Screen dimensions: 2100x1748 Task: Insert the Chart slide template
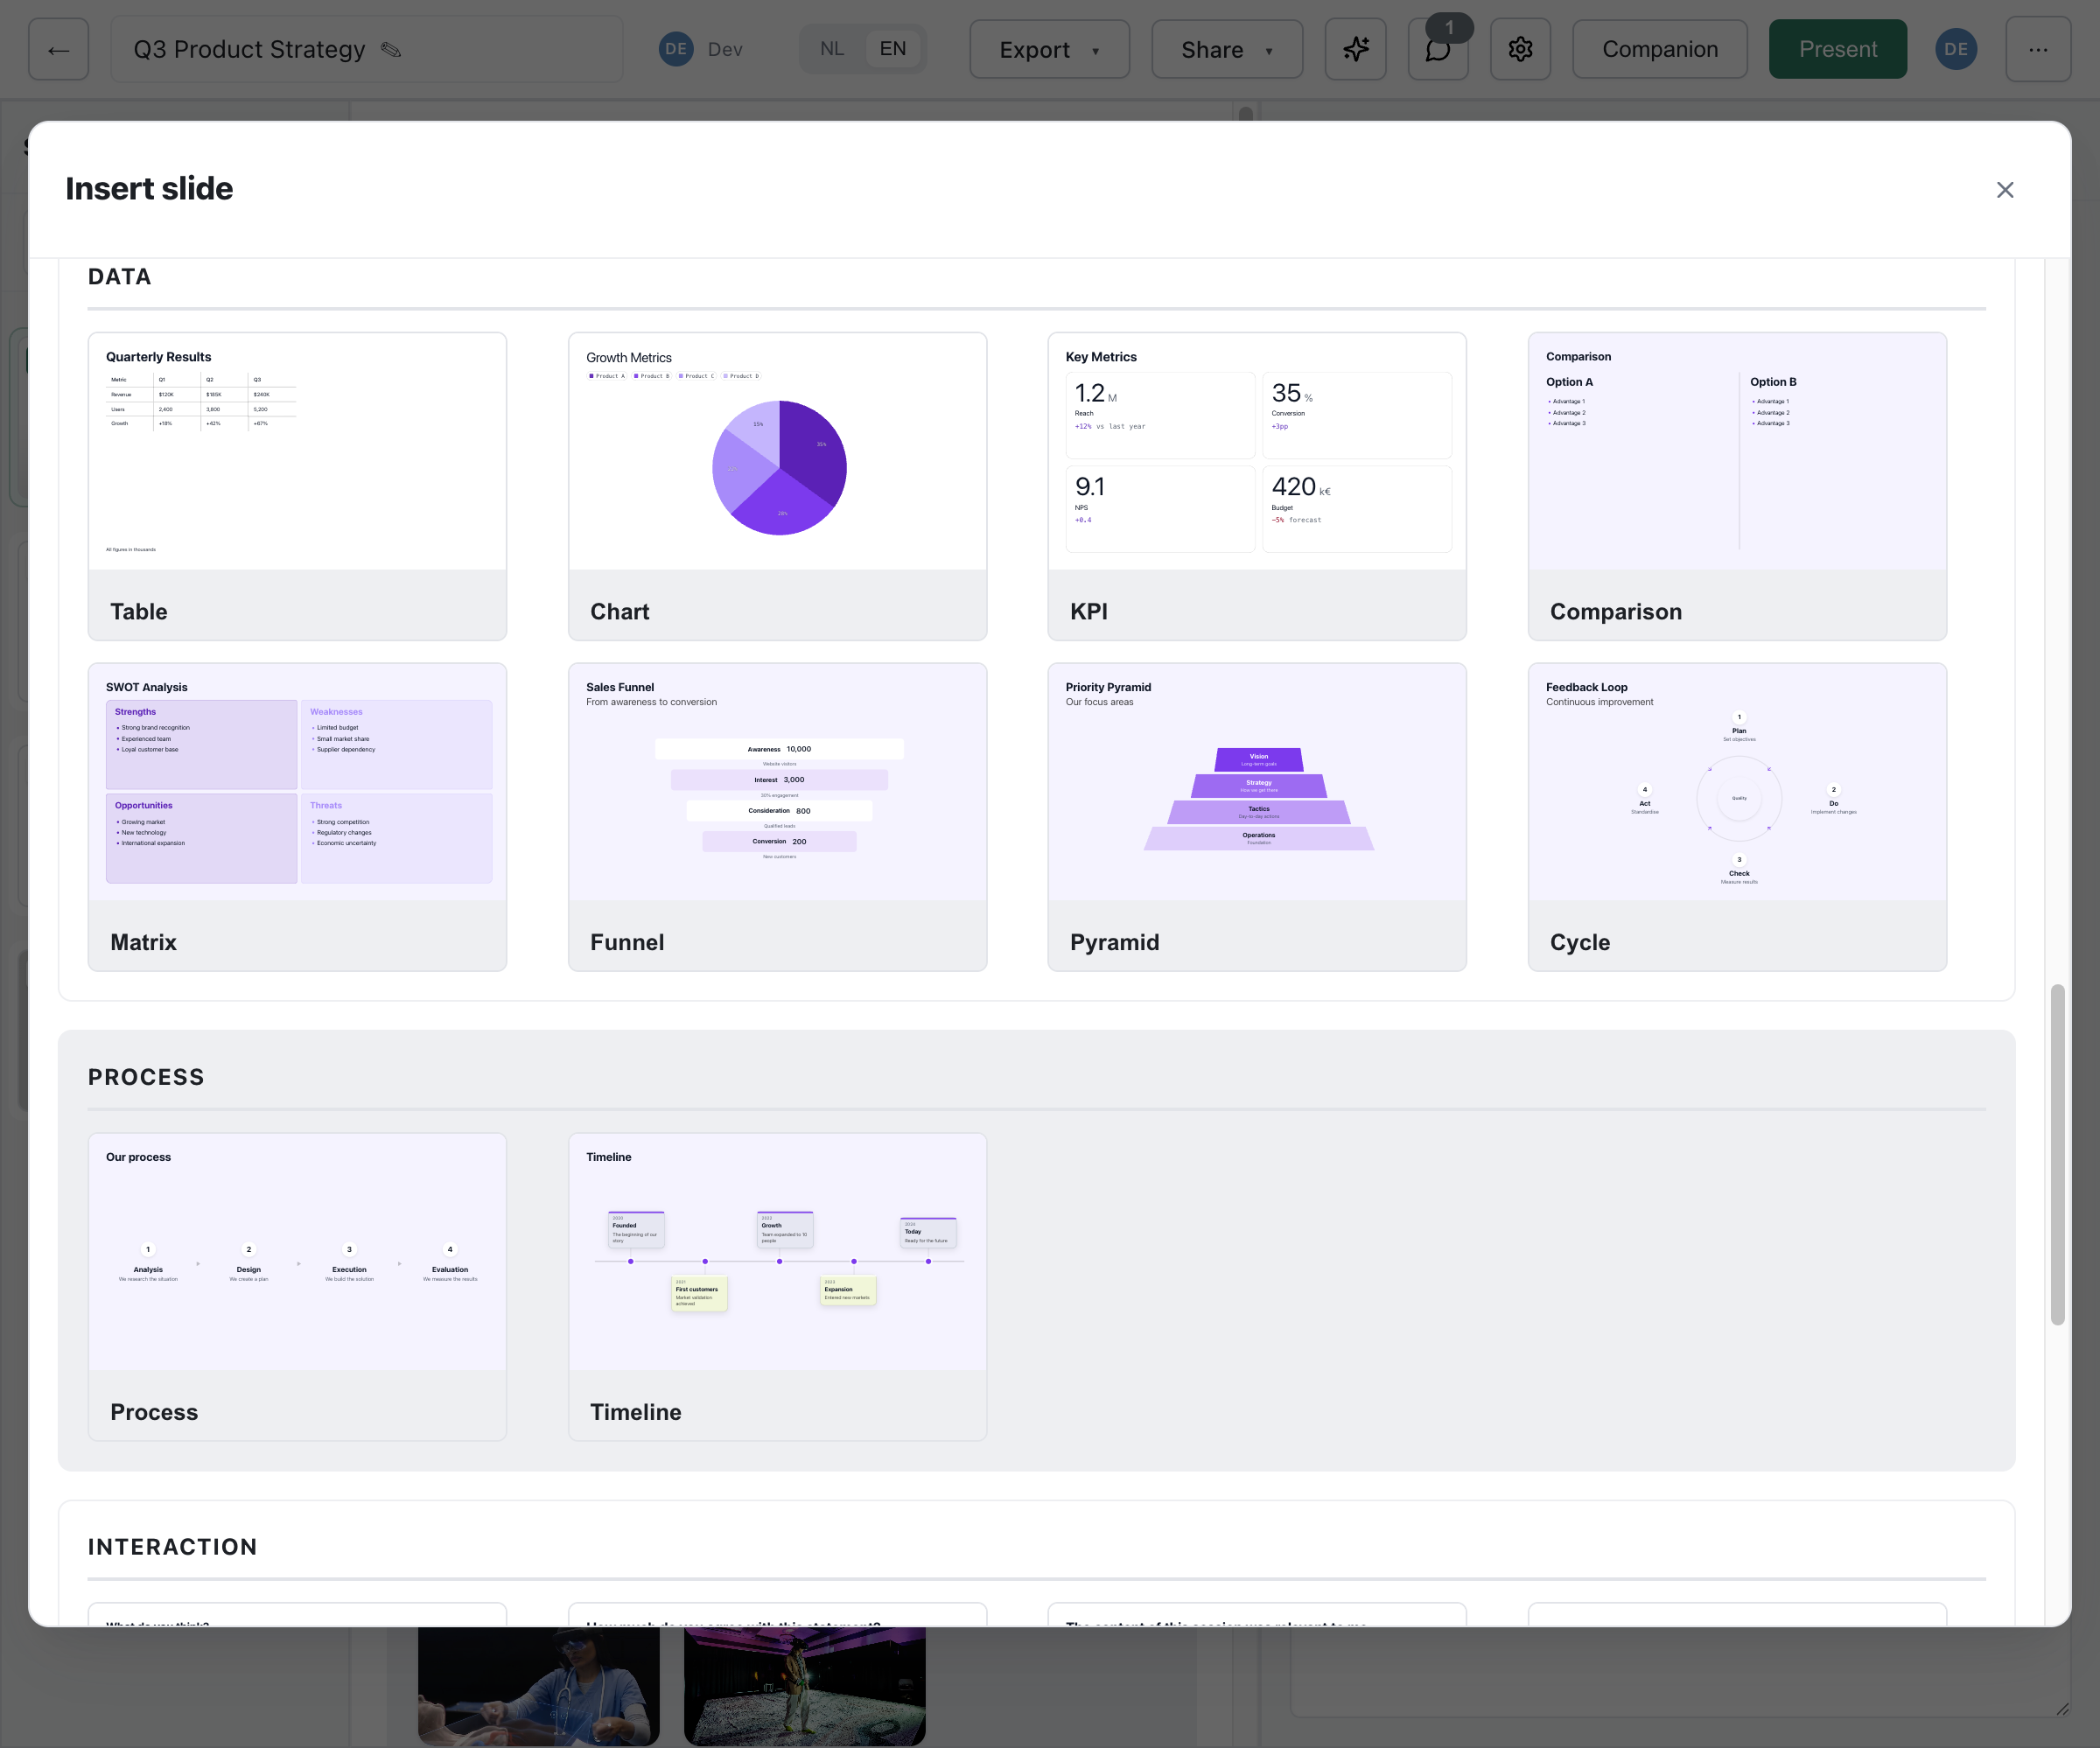point(777,486)
